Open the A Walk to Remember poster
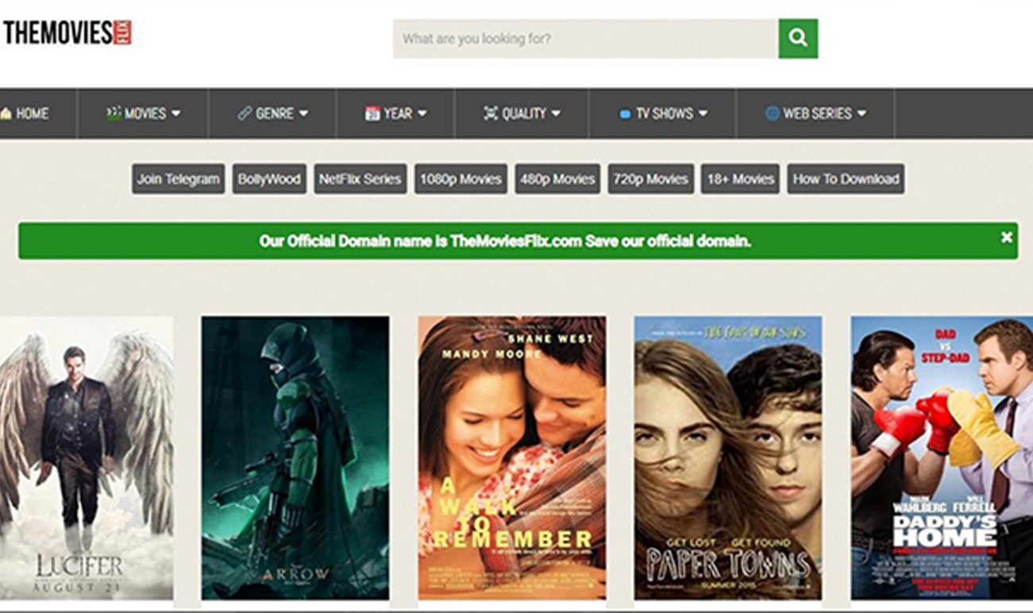Image resolution: width=1033 pixels, height=613 pixels. pyautogui.click(x=512, y=458)
